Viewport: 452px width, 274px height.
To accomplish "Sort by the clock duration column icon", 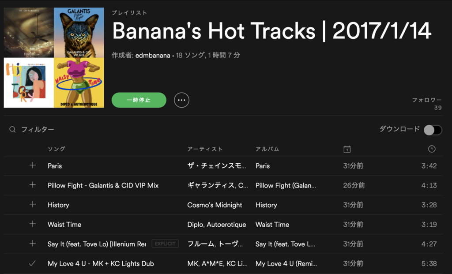I will tap(432, 149).
